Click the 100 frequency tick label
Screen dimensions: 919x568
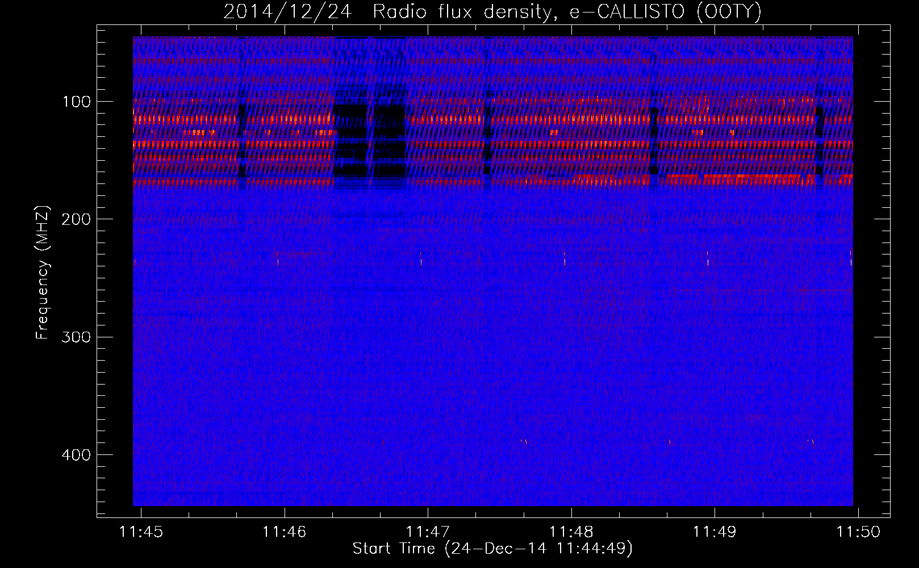click(x=77, y=102)
